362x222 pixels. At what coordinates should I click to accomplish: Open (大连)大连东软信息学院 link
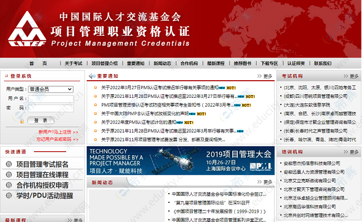click(307, 105)
